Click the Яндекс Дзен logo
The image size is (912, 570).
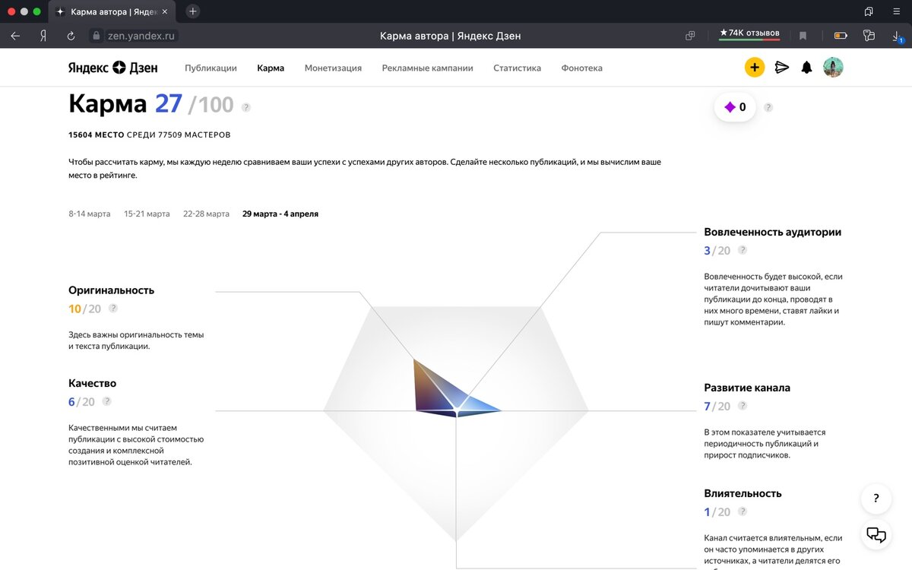pyautogui.click(x=113, y=68)
